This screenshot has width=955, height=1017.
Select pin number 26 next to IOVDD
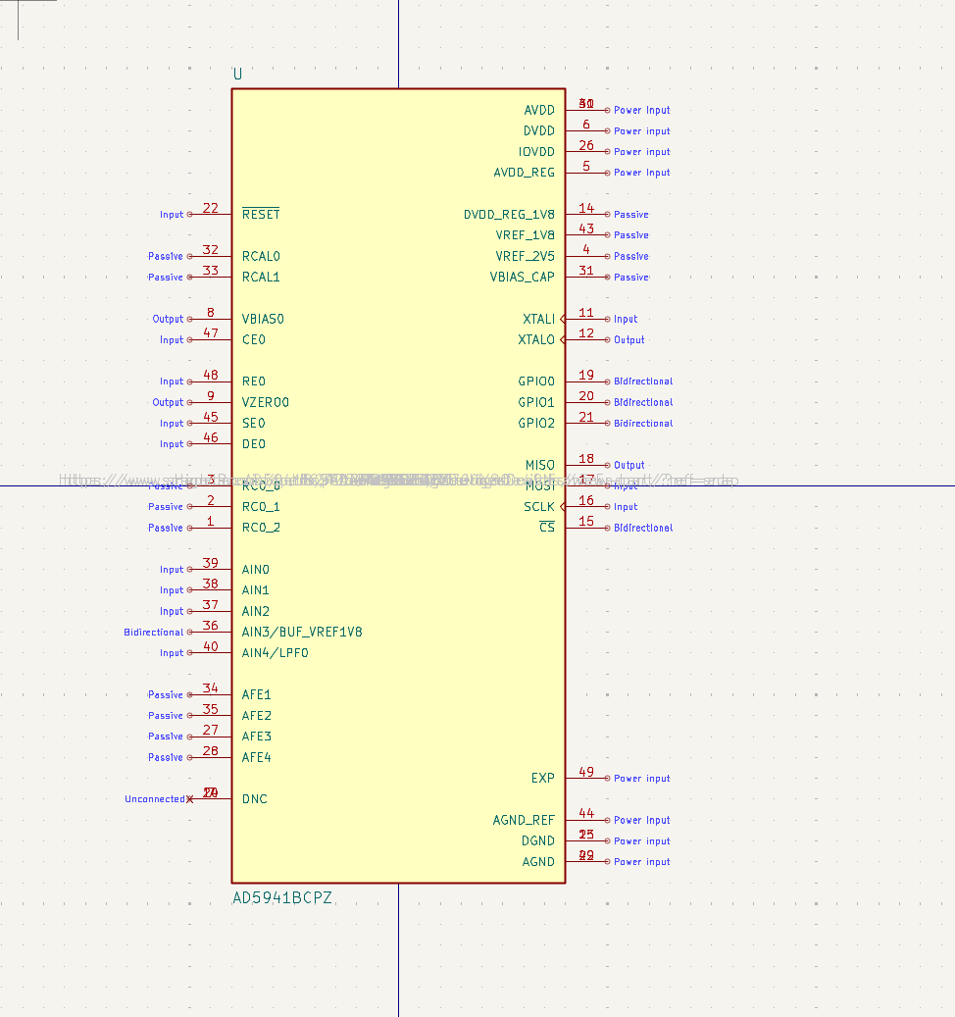point(586,145)
